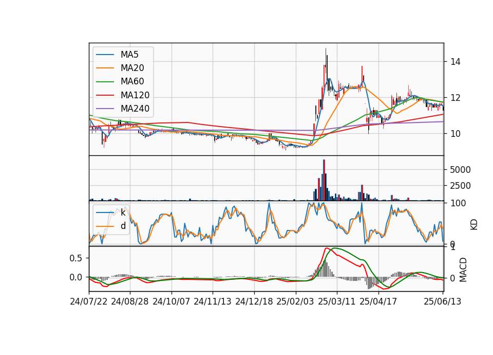Click the tallest volume bar

[324, 180]
